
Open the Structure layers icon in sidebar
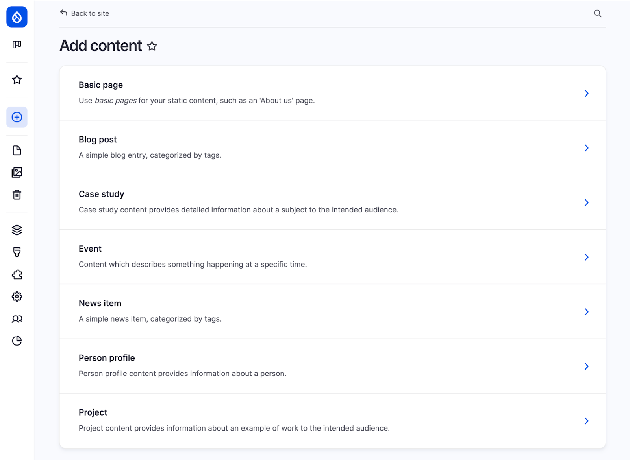(17, 230)
